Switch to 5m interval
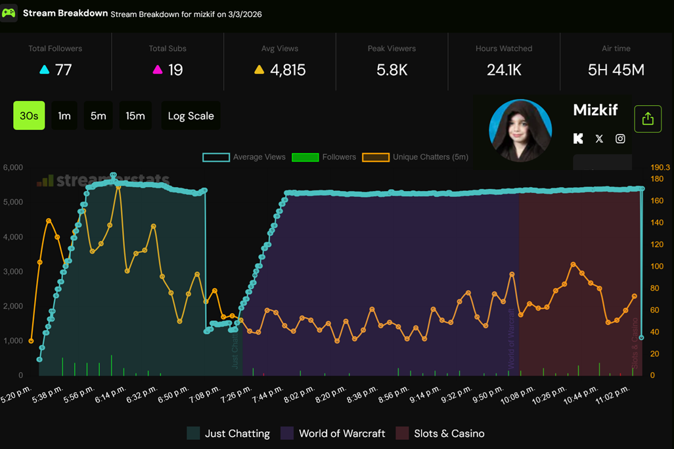 (x=98, y=116)
